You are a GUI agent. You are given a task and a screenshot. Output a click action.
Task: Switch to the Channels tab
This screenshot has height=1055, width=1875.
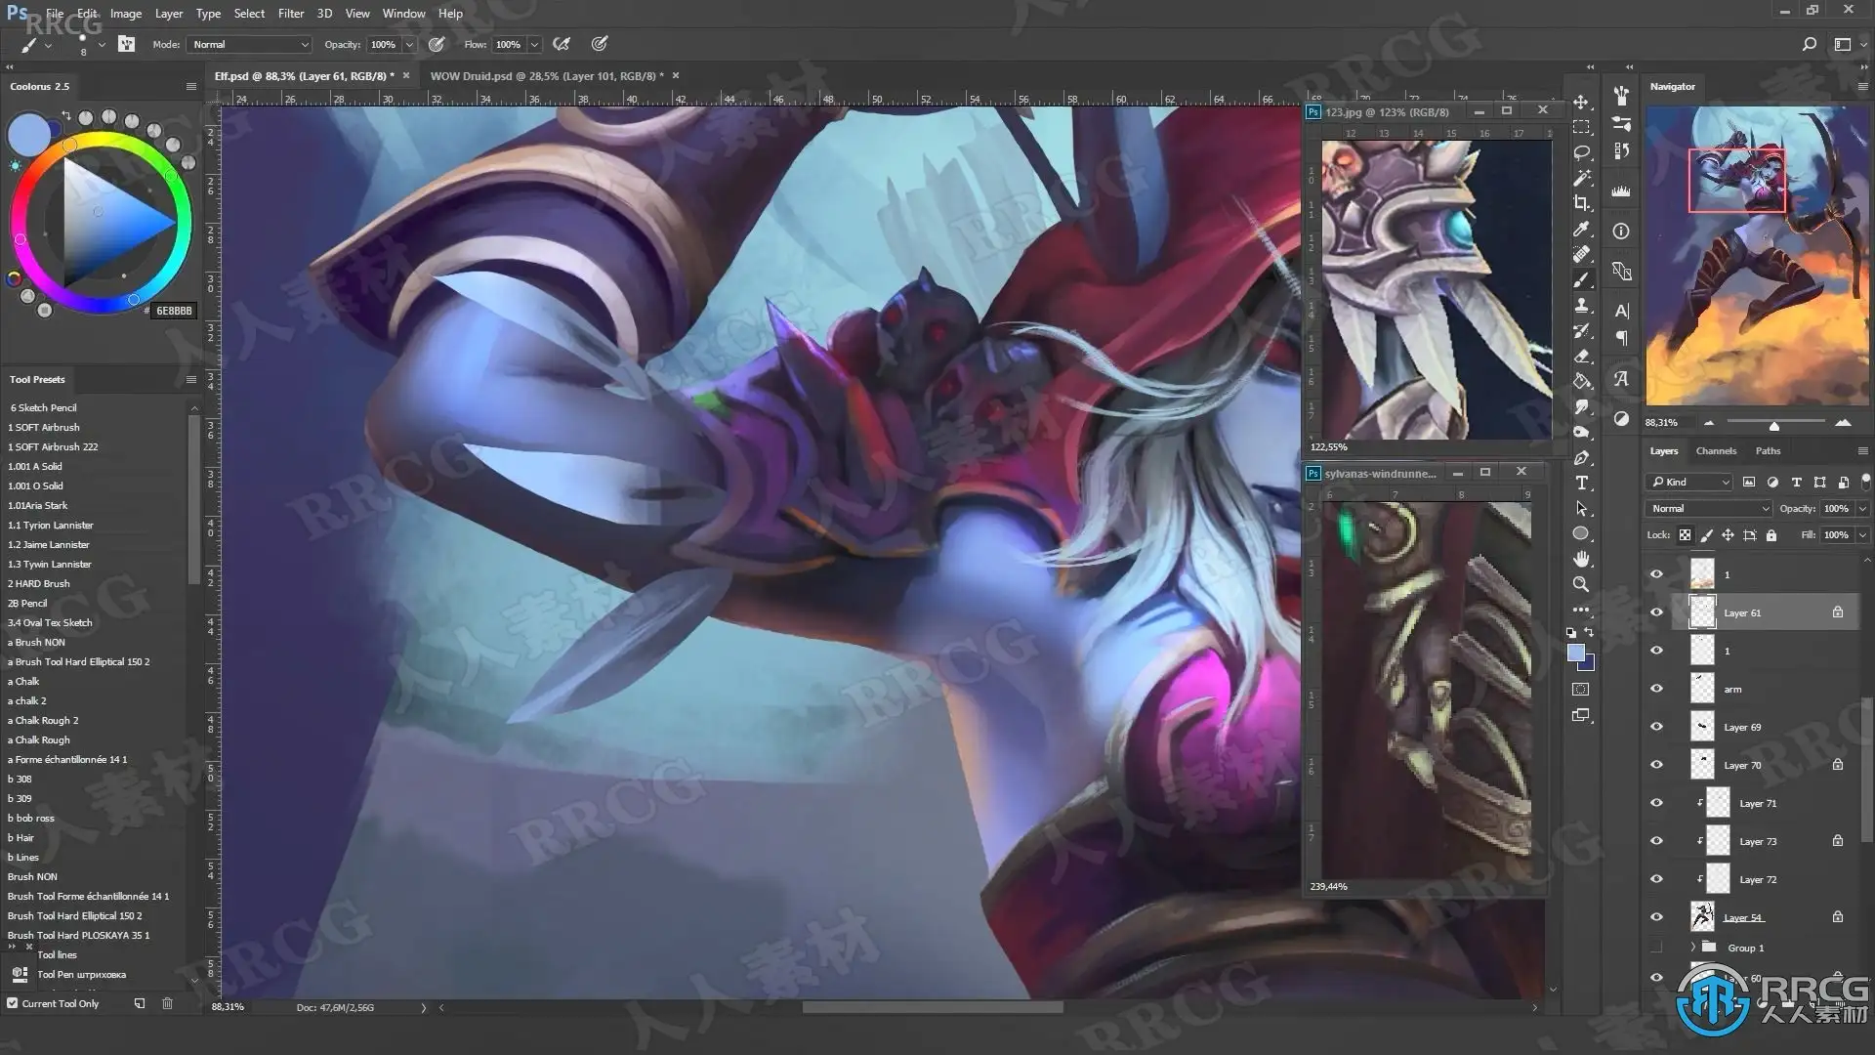pyautogui.click(x=1716, y=451)
